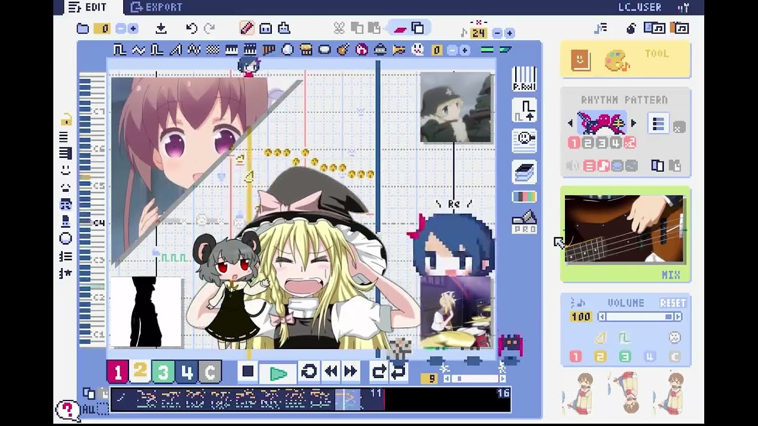Decrease tempo with minus next to 24
Viewport: 758px width, 426px height.
[x=497, y=33]
